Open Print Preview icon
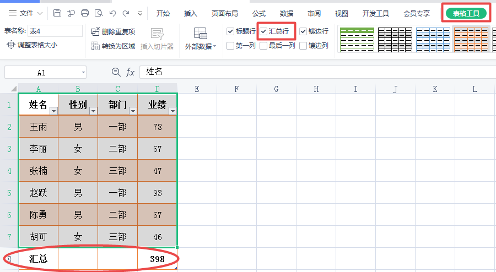The width and height of the screenshot is (496, 272). [x=99, y=13]
